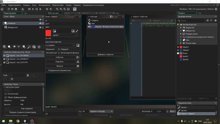Create a new tile layer icon

tap(14, 47)
